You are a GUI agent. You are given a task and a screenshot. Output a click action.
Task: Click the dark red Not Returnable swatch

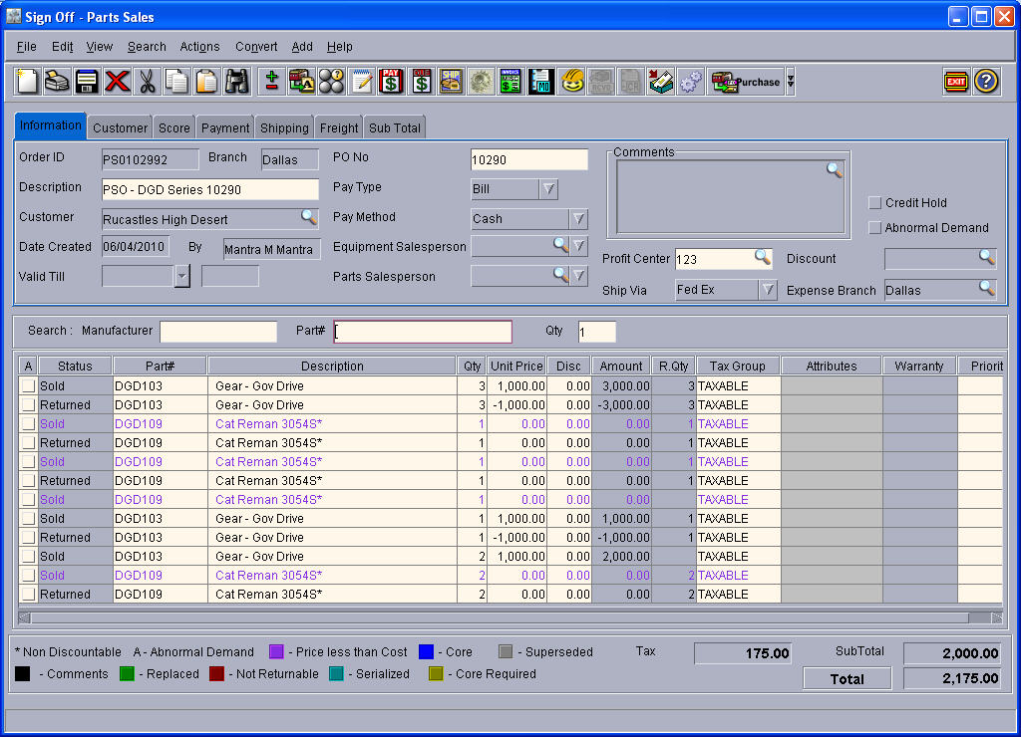point(216,674)
